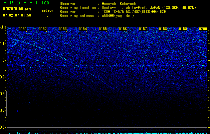The image size is (210, 134).
Task: Click the HROFFT 1.0.0 title text
Action: tap(26, 3)
